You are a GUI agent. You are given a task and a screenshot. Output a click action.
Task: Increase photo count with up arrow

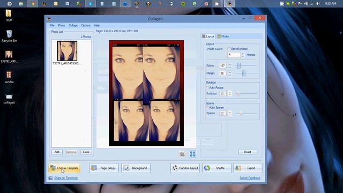pos(243,54)
